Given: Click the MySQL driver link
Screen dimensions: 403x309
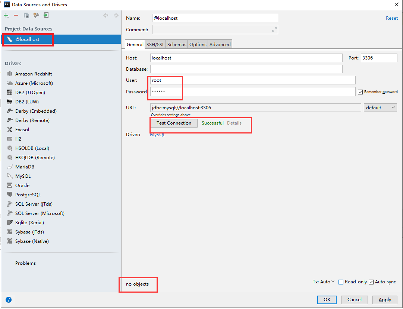Looking at the screenshot, I should (x=158, y=135).
